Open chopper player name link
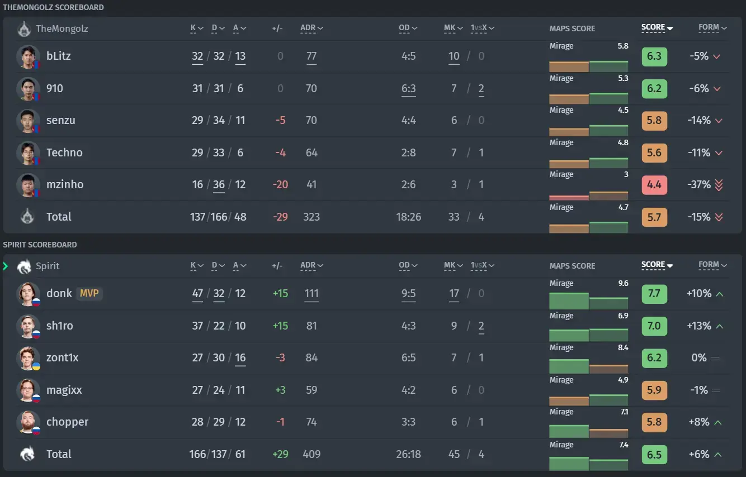This screenshot has width=746, height=477. (x=68, y=422)
